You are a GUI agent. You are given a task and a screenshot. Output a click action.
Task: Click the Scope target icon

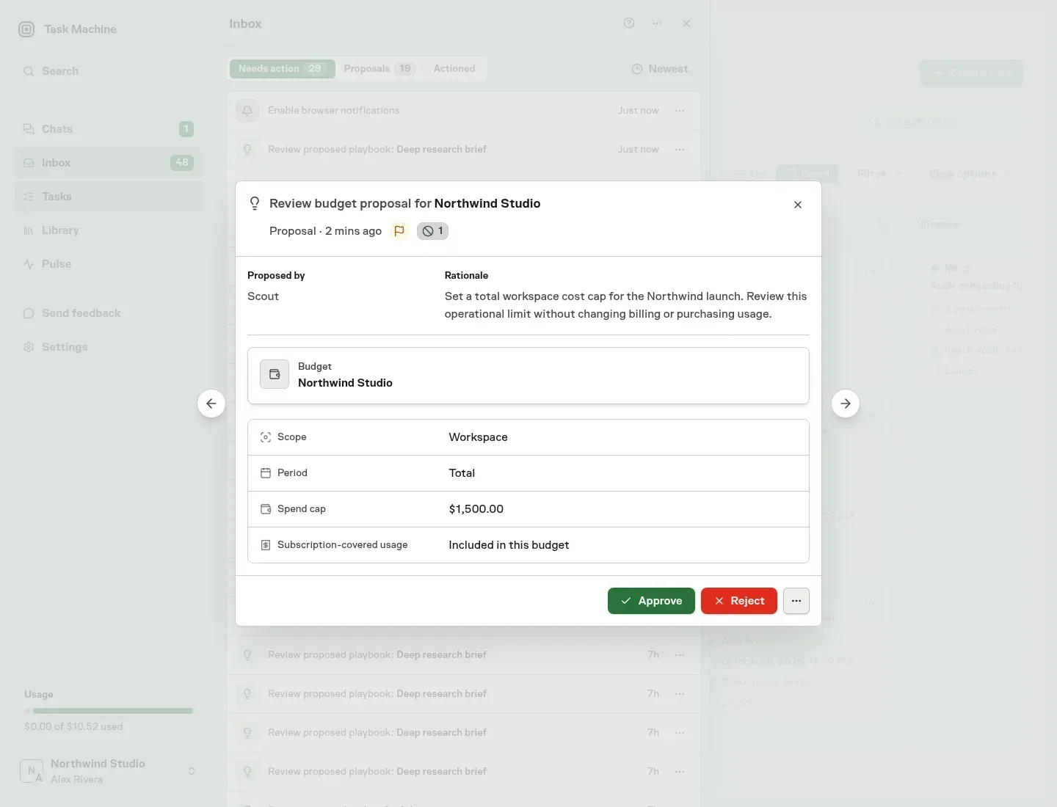tap(266, 437)
